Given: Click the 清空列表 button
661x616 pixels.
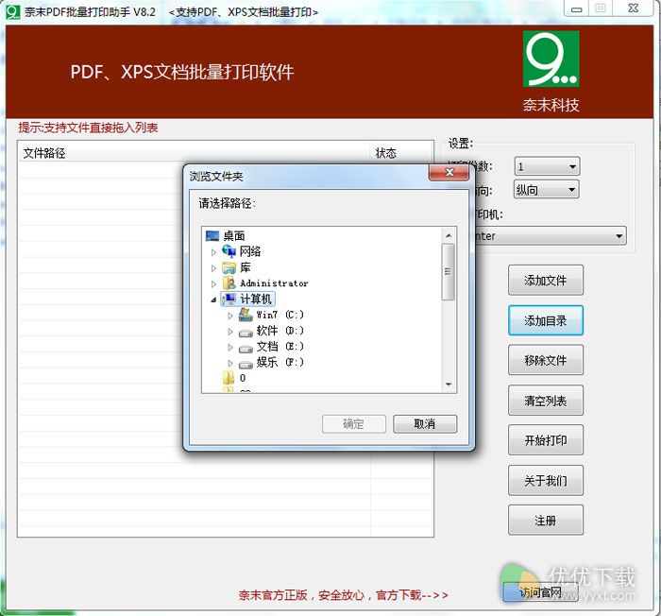Looking at the screenshot, I should [x=546, y=401].
